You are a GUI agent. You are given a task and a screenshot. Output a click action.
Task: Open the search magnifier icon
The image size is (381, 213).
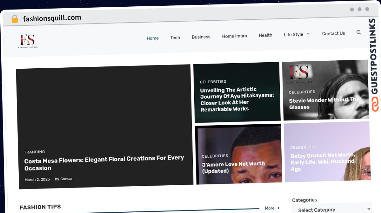(x=359, y=32)
